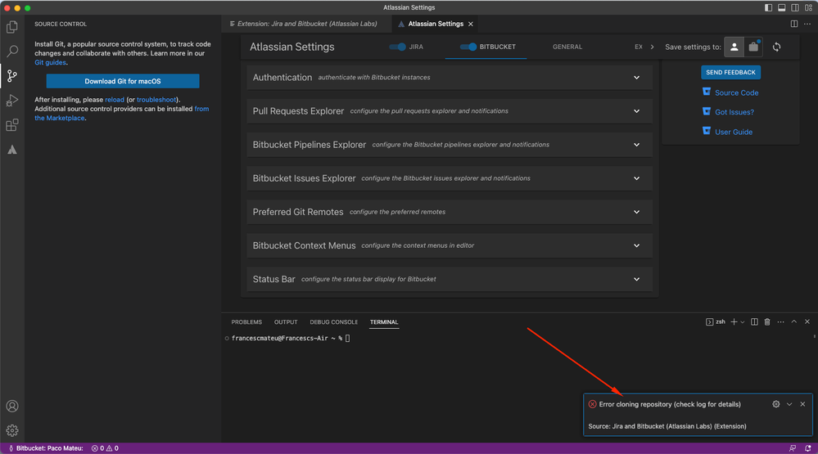Expand the Pull Requests Explorer section
Screen dimensions: 818x454
click(x=450, y=111)
